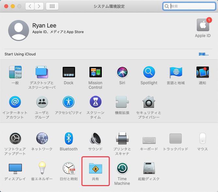218x192 pixels.
Task: Click the Ryan Lee account name
Action: (44, 26)
